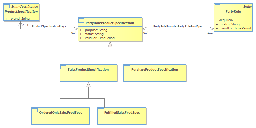Click the PurchaseProductSpecification class name

pyautogui.click(x=154, y=70)
